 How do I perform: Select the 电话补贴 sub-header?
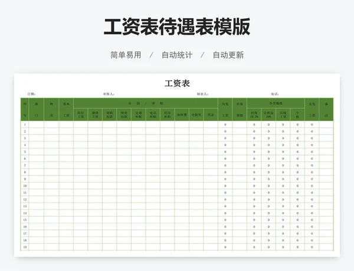pos(153,114)
